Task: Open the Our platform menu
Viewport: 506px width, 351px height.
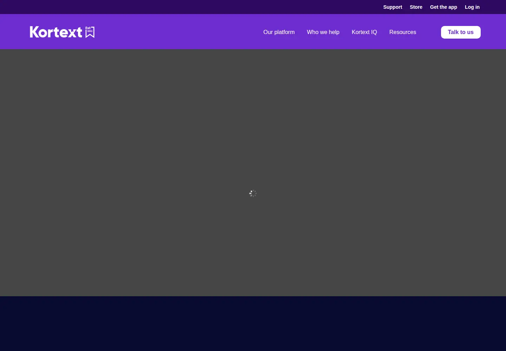Action: (279, 32)
